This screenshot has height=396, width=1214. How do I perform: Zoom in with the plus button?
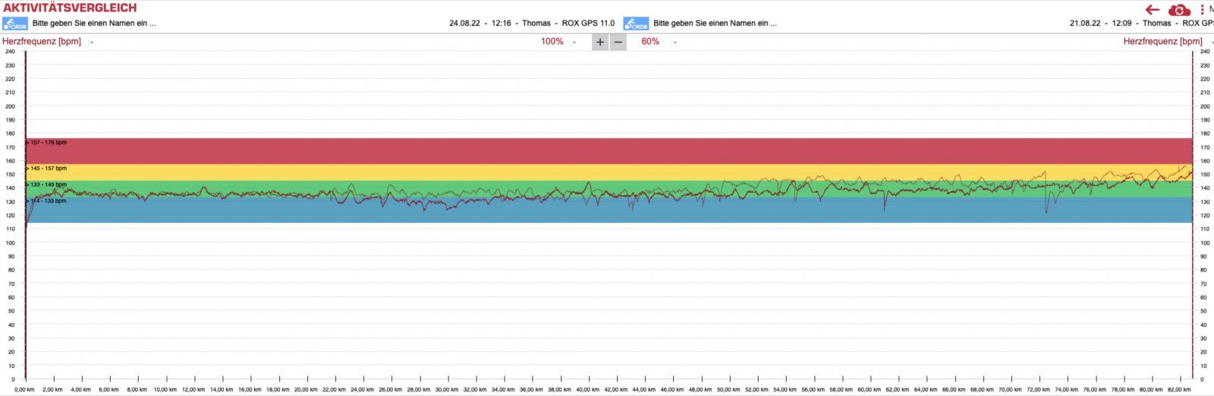click(x=600, y=42)
